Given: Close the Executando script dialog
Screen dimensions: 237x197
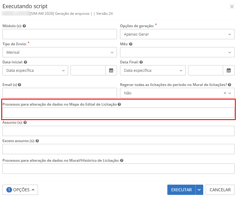Looking at the screenshot, I should (232, 7).
